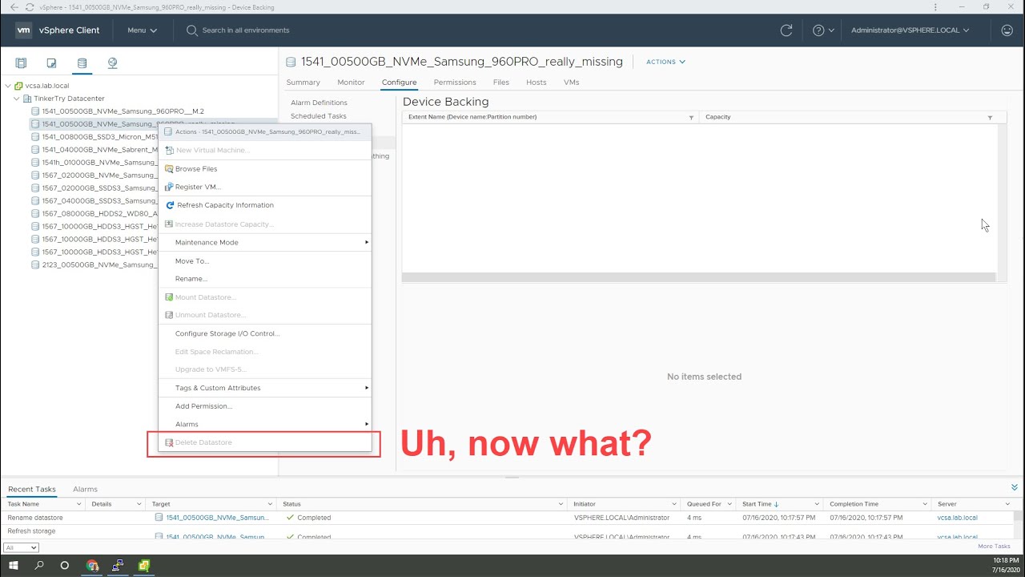Select the 1541_00800GB_SSD3_Micron datastore
The height and width of the screenshot is (577, 1025).
click(x=100, y=137)
